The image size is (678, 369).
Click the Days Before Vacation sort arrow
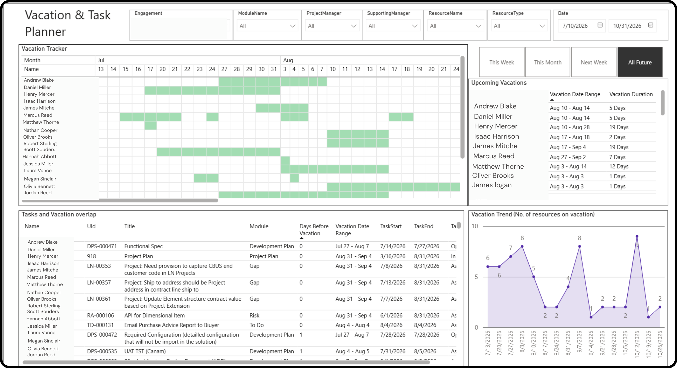point(302,238)
